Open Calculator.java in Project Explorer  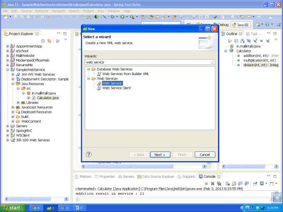tap(49, 98)
